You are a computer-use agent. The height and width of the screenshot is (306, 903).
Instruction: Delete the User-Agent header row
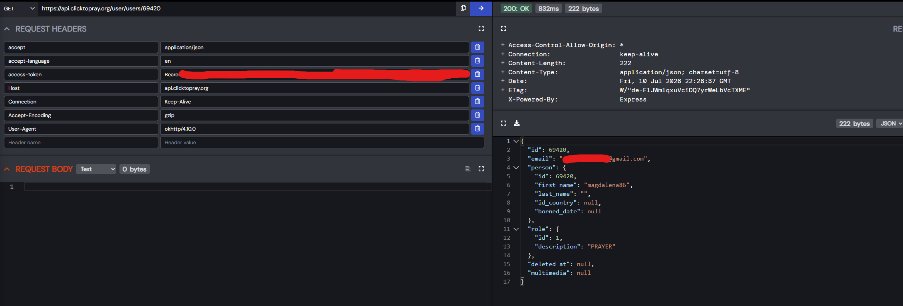pos(477,129)
